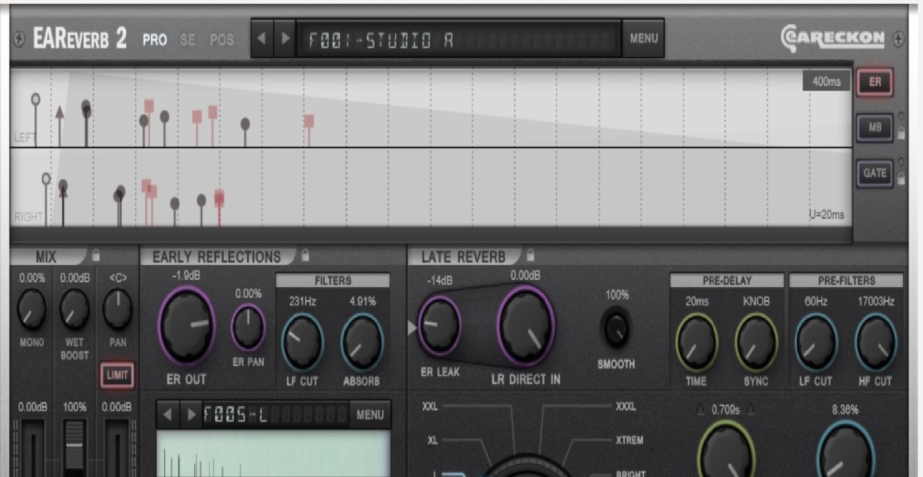Toggle the LIMIT button in the MIX section

click(117, 375)
